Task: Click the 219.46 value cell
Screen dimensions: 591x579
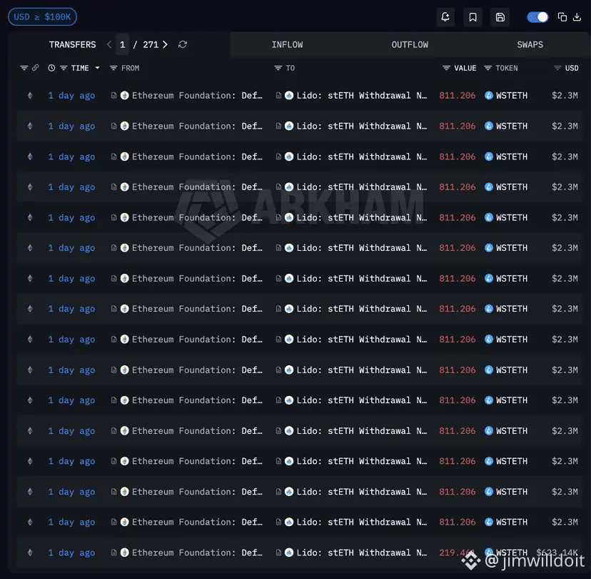Action: tap(458, 553)
